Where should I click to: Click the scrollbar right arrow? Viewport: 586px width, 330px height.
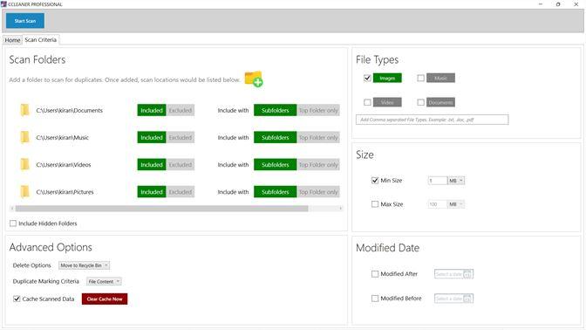coord(340,209)
